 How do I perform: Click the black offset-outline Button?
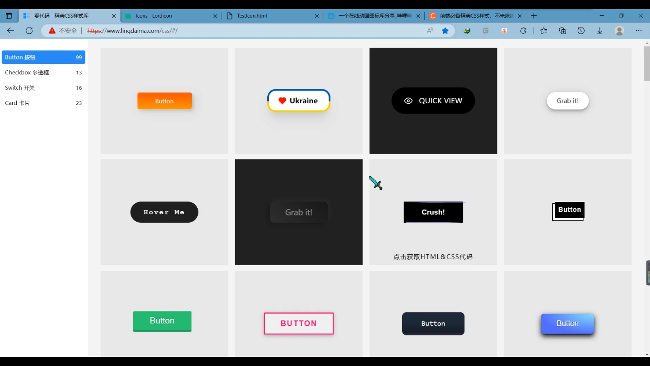(569, 211)
